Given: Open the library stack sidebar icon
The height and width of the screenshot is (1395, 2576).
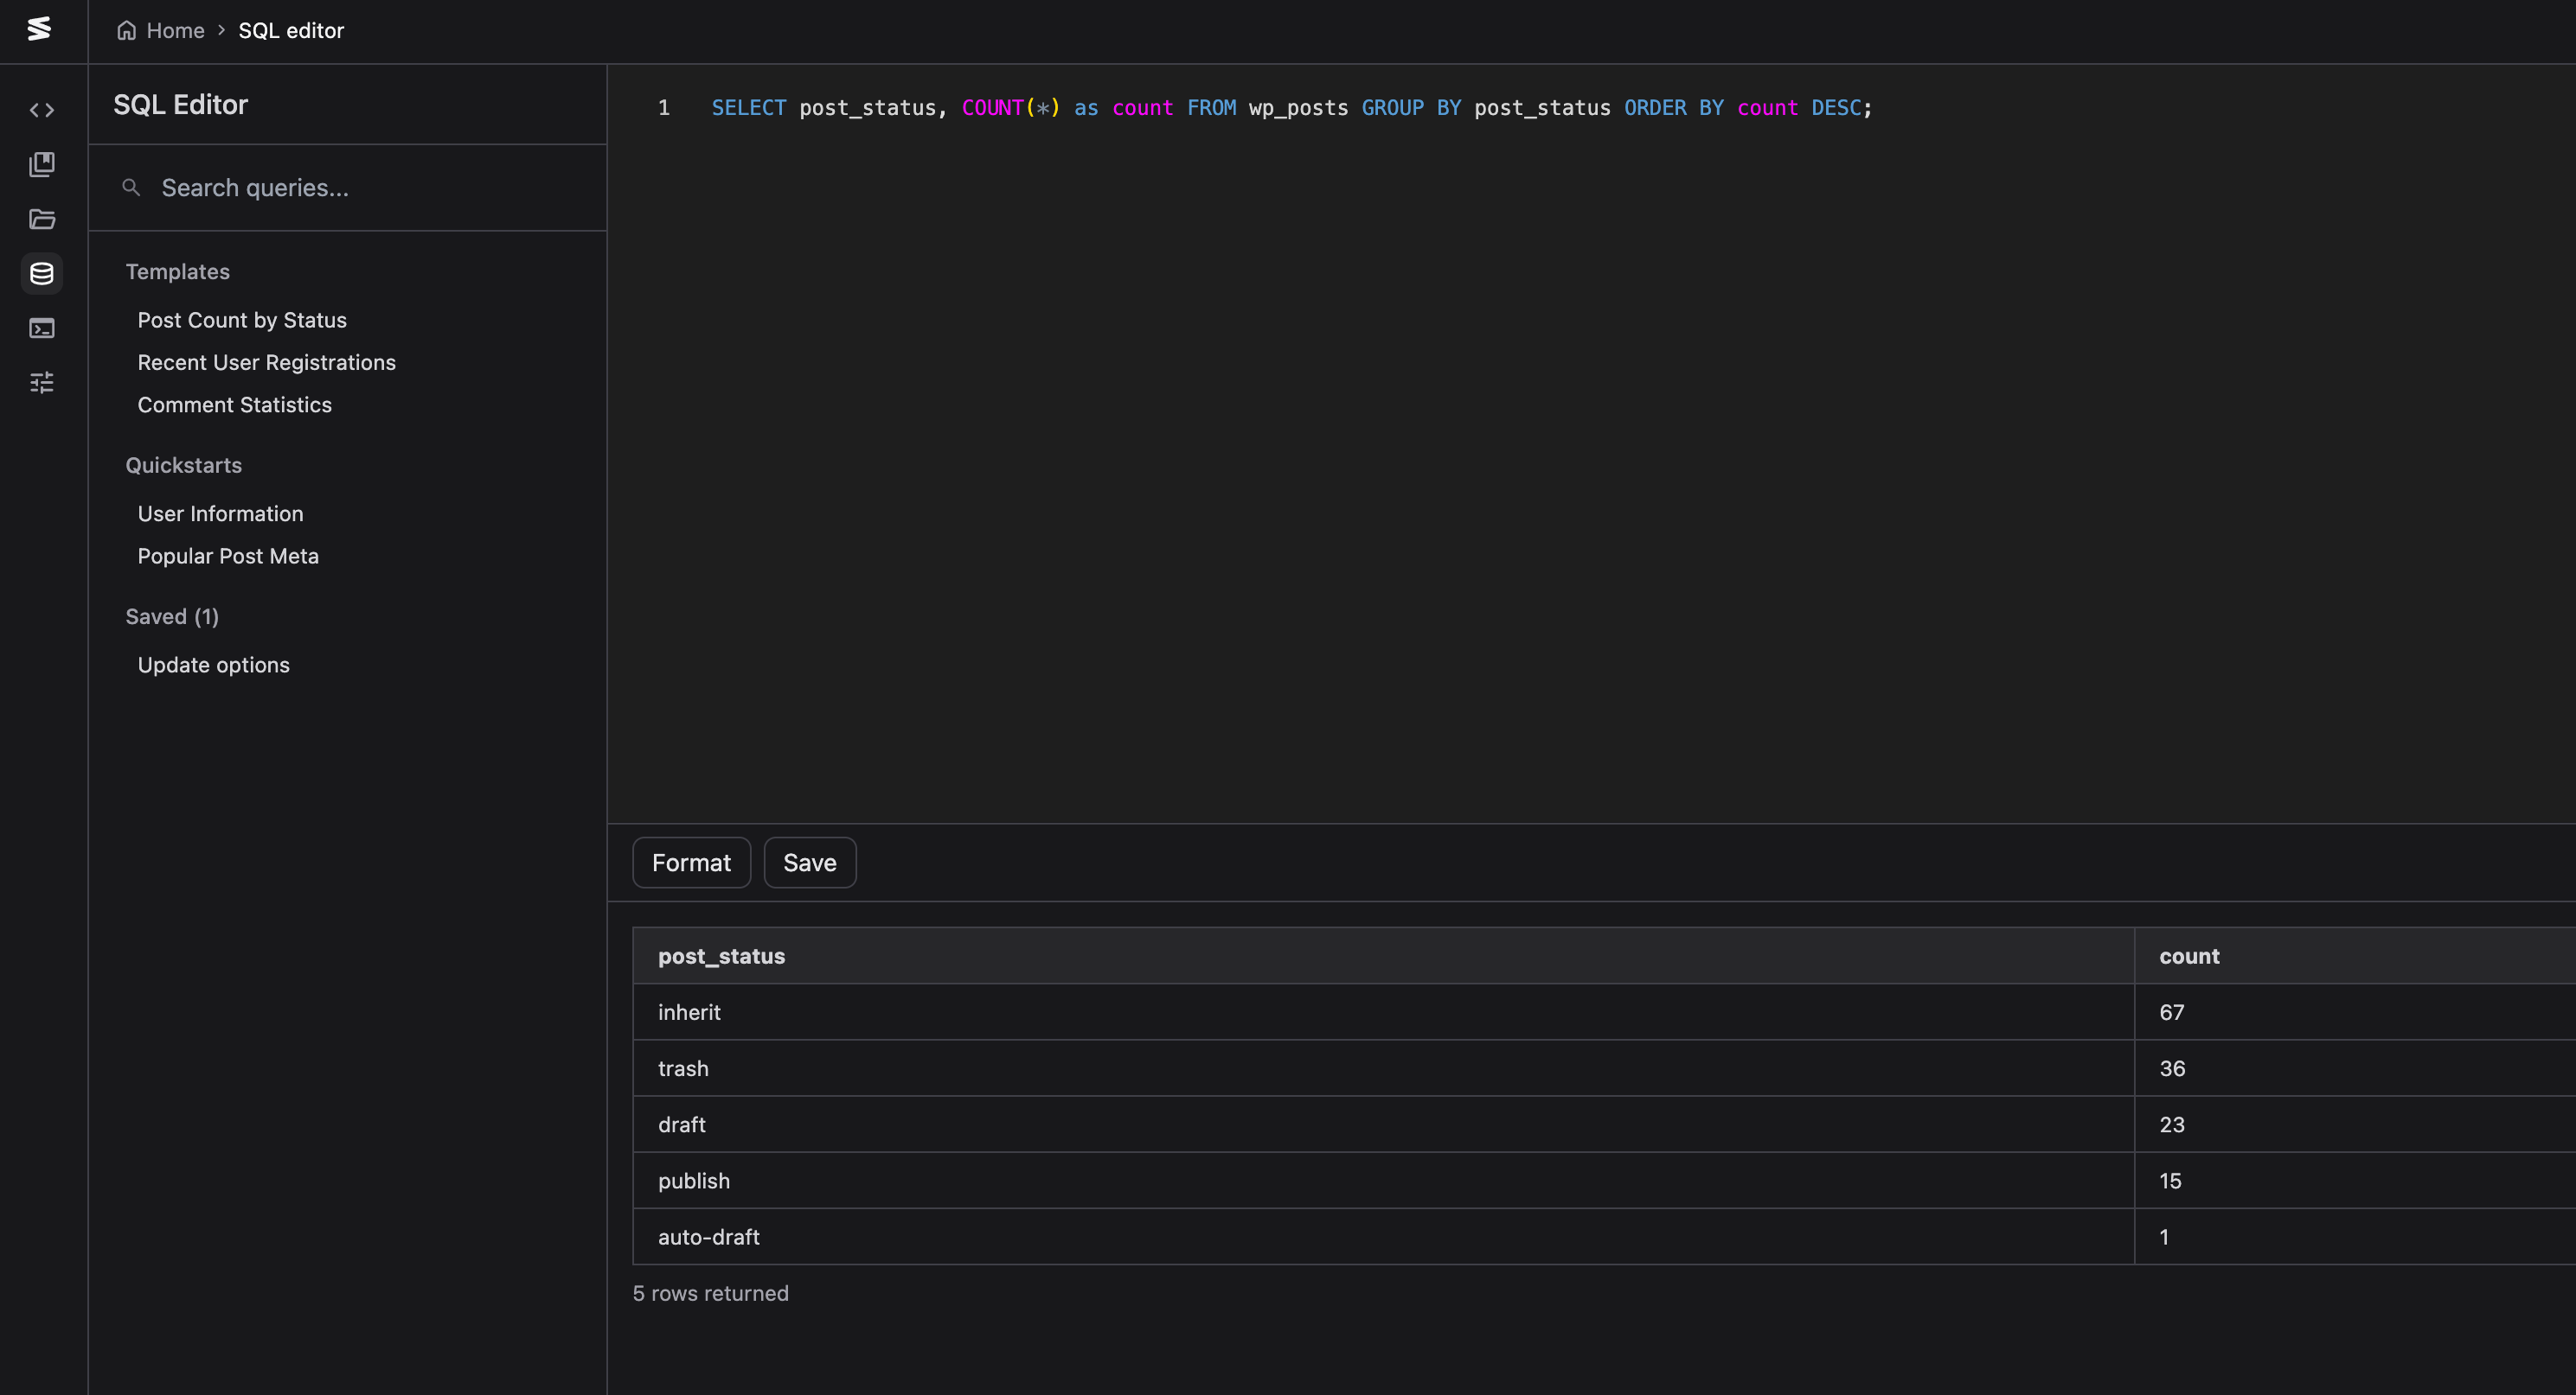Looking at the screenshot, I should tap(42, 165).
